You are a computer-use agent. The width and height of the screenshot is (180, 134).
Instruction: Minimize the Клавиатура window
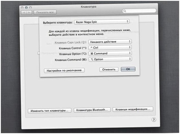point(26,8)
